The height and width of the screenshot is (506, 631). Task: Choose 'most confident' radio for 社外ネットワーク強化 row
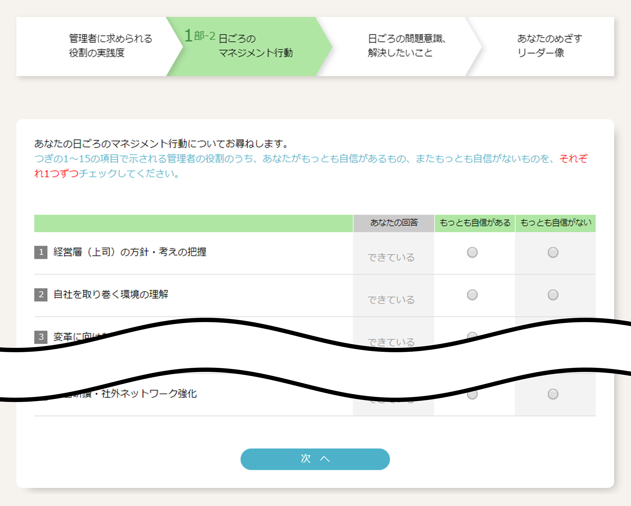pos(472,395)
